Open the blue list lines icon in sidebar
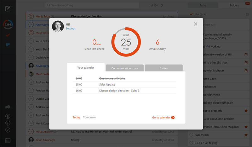The image size is (252, 147). (x=8, y=44)
